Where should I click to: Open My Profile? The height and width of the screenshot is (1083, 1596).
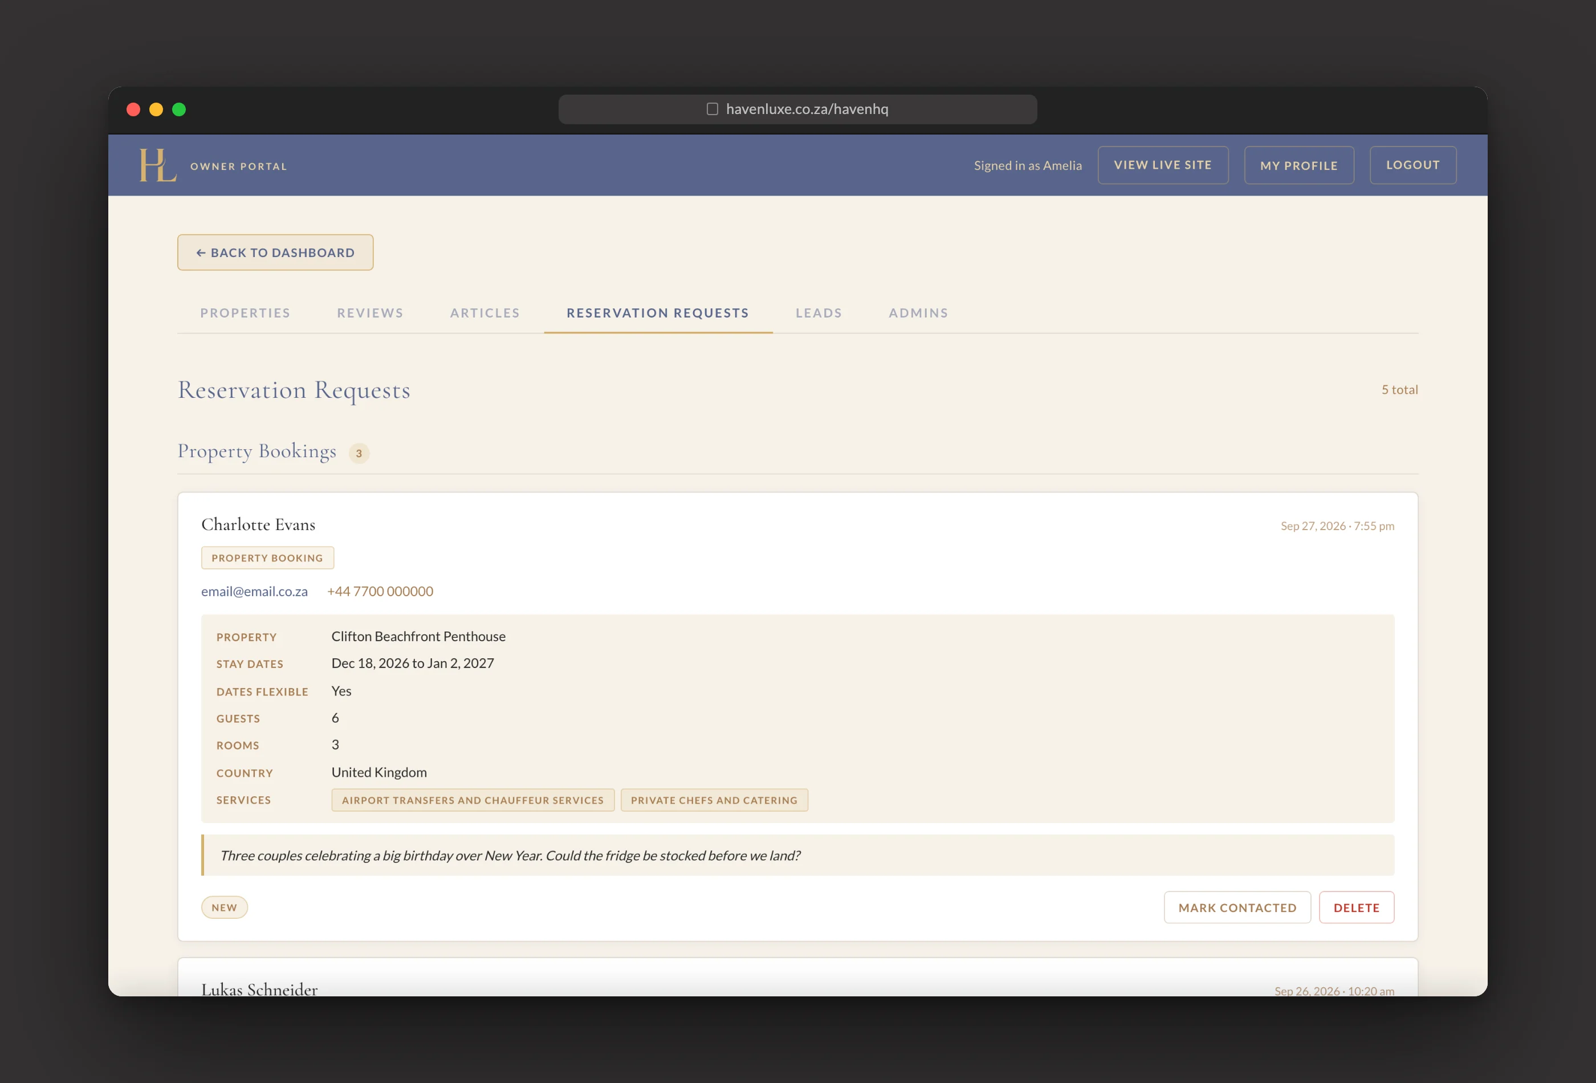pyautogui.click(x=1298, y=165)
